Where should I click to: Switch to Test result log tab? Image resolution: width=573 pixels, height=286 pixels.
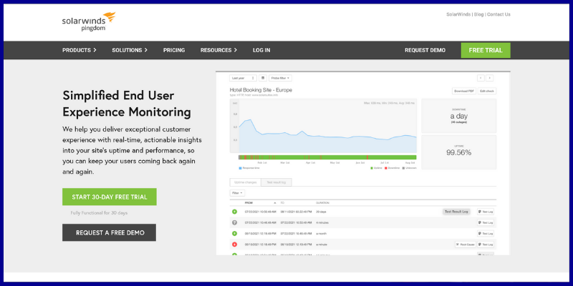(276, 182)
